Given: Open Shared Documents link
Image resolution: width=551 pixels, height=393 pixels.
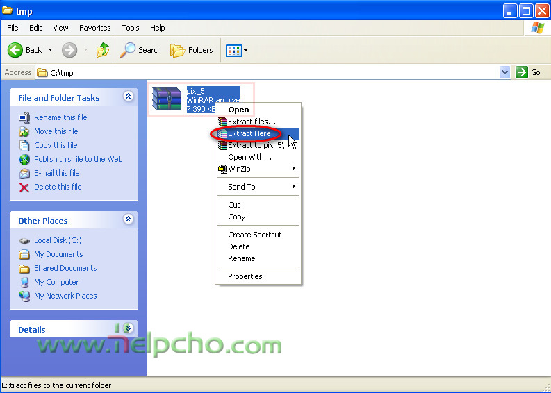Looking at the screenshot, I should click(65, 268).
